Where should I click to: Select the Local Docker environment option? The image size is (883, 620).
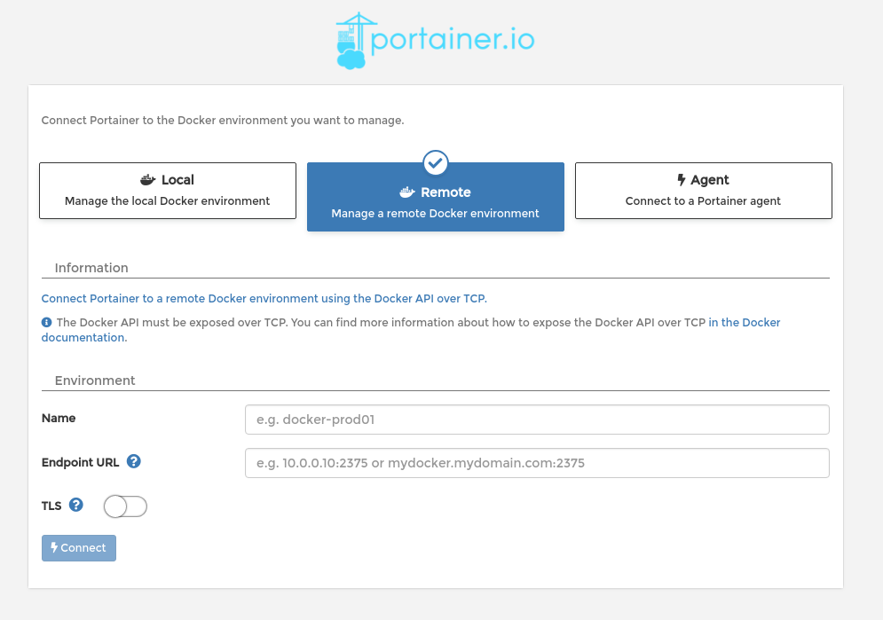point(168,191)
